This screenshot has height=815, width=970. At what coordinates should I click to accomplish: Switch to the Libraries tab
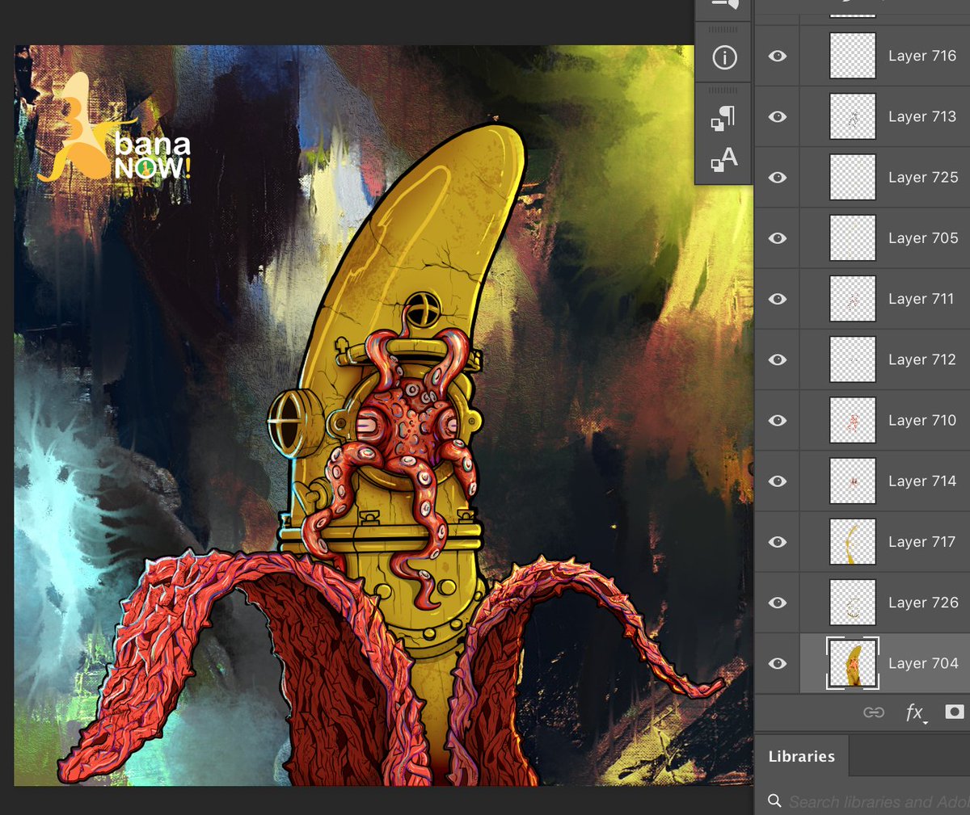[802, 756]
